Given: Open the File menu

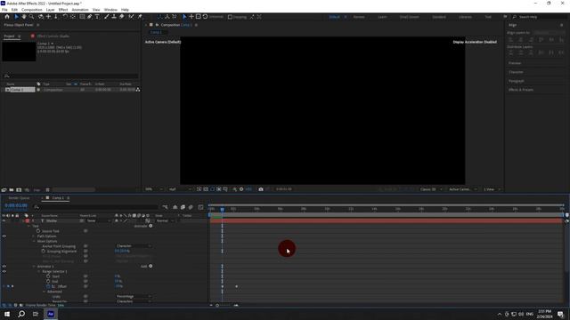Looking at the screenshot, I should 4,10.
